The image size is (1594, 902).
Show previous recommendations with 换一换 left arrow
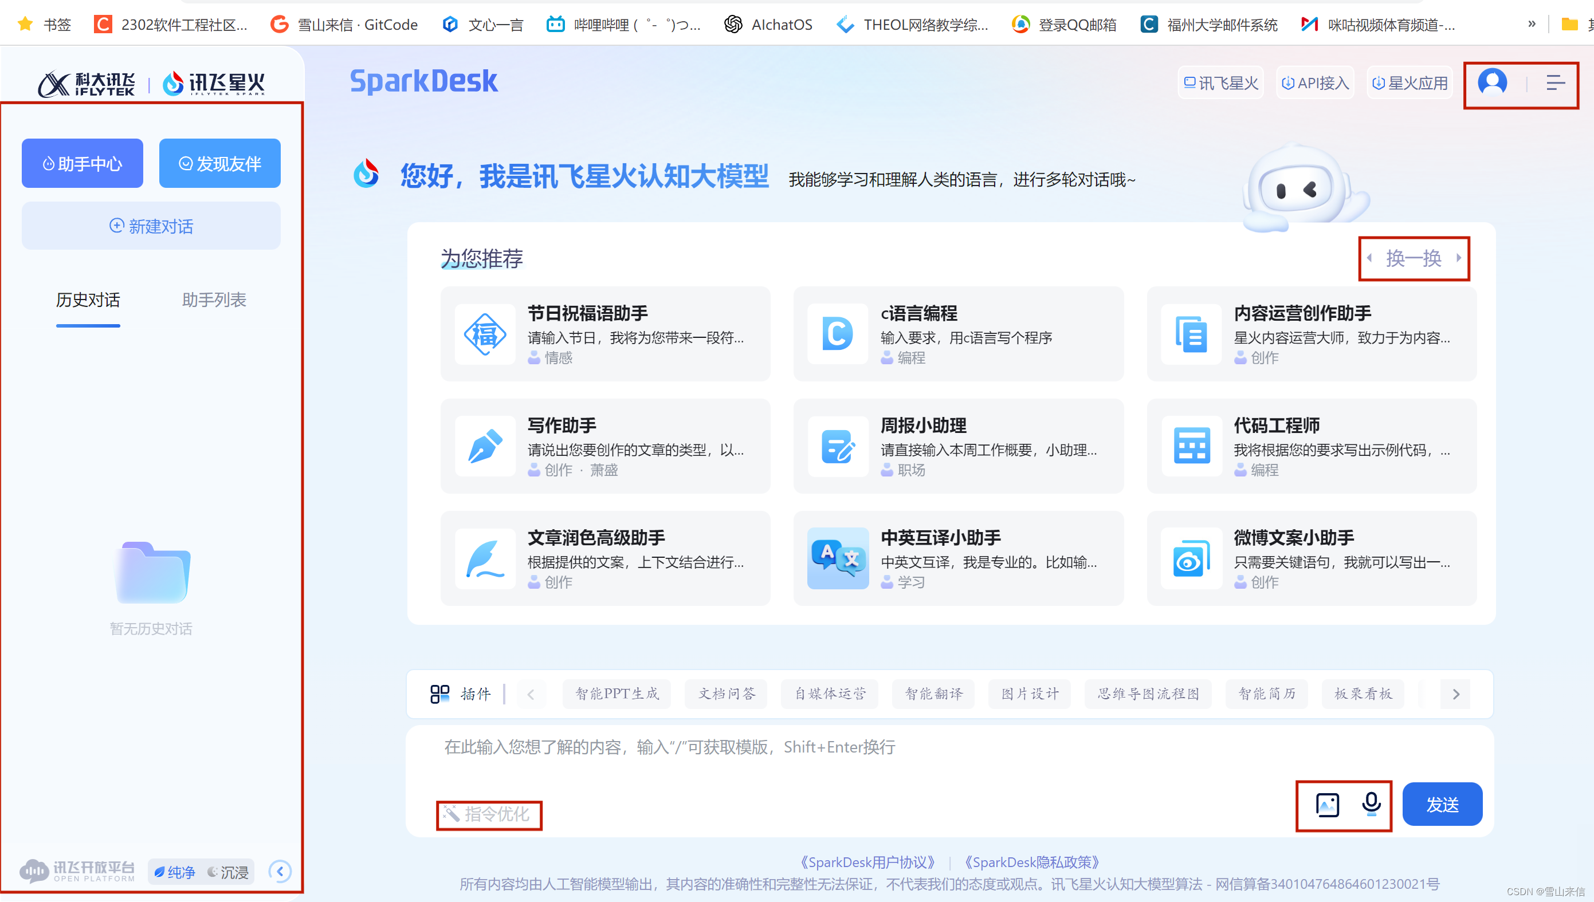point(1369,258)
